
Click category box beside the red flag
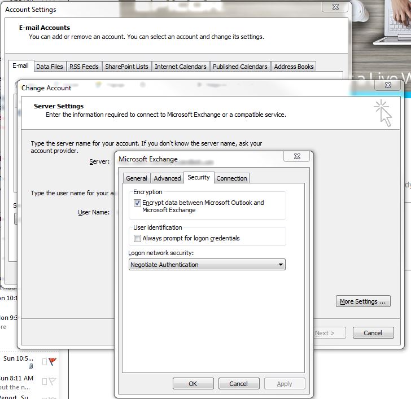coord(44,361)
